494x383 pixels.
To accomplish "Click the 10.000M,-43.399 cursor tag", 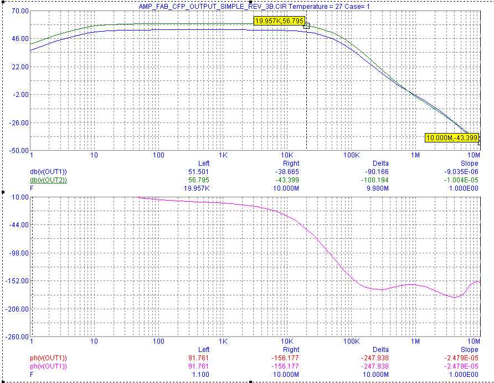I will [452, 138].
